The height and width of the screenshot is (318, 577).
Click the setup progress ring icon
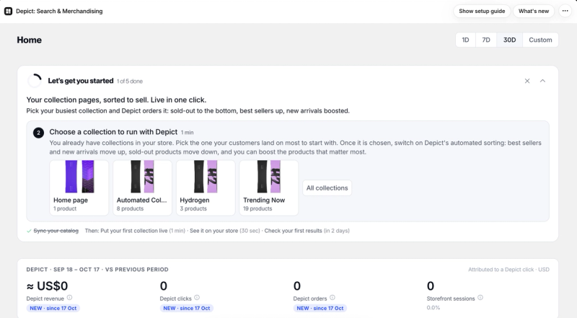coord(35,81)
